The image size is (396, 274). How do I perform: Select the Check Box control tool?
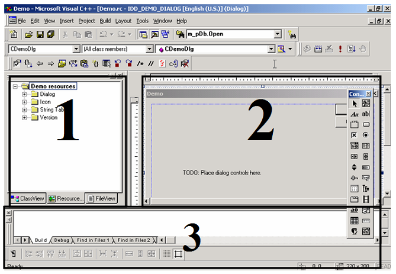(355, 136)
